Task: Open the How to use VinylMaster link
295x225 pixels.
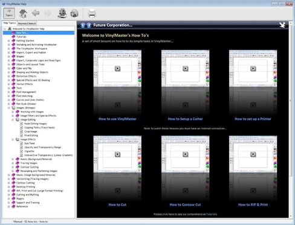Action: [117, 119]
